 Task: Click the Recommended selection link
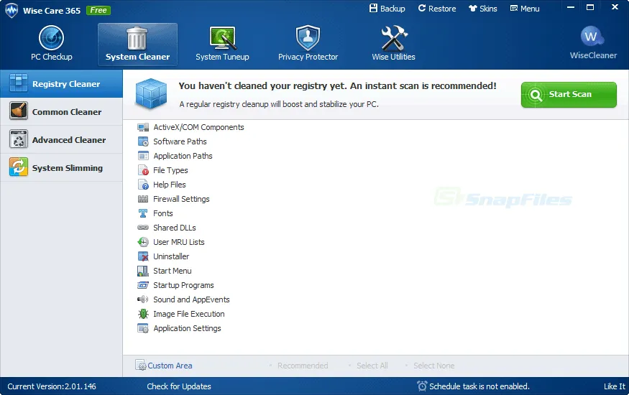[303, 366]
